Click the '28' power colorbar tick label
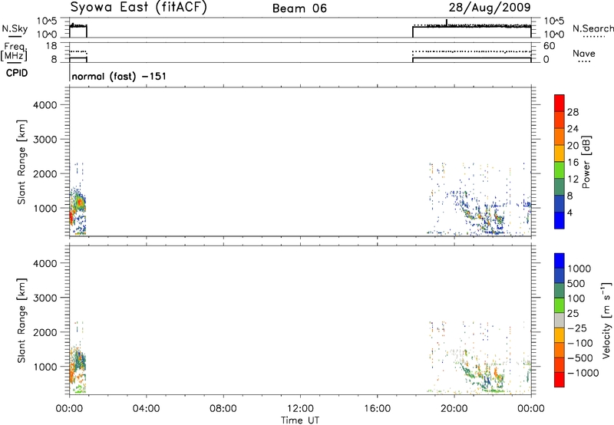Image resolution: width=614 pixels, height=425 pixels. (573, 112)
